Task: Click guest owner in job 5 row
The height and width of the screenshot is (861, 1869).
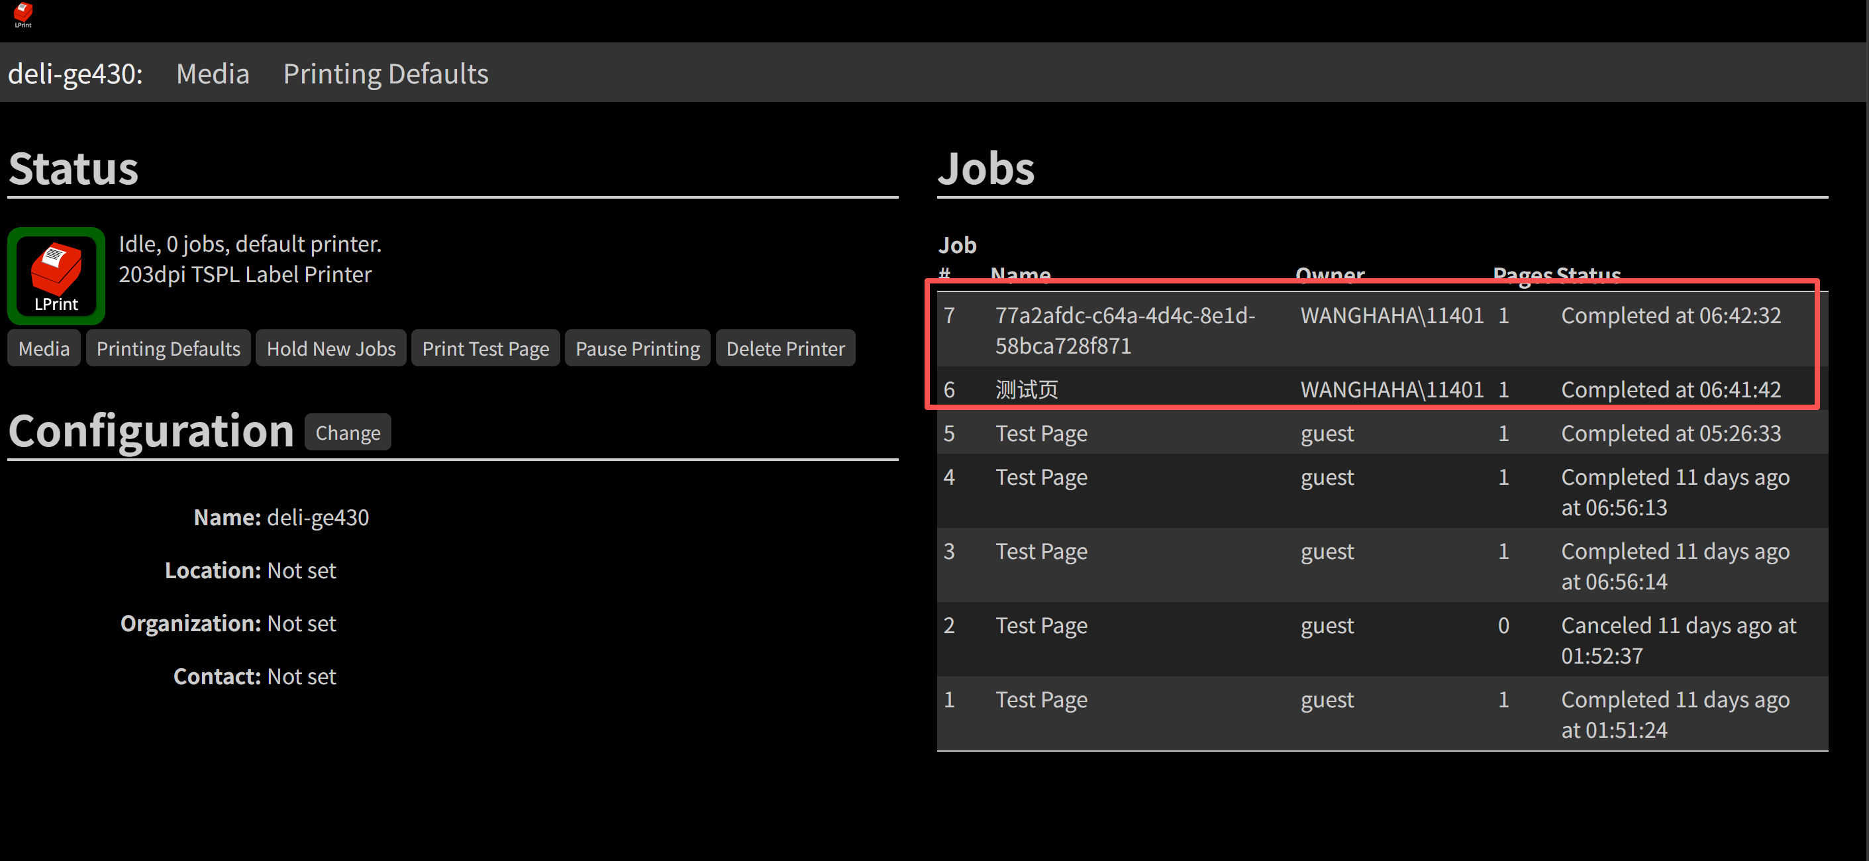Action: 1327,434
